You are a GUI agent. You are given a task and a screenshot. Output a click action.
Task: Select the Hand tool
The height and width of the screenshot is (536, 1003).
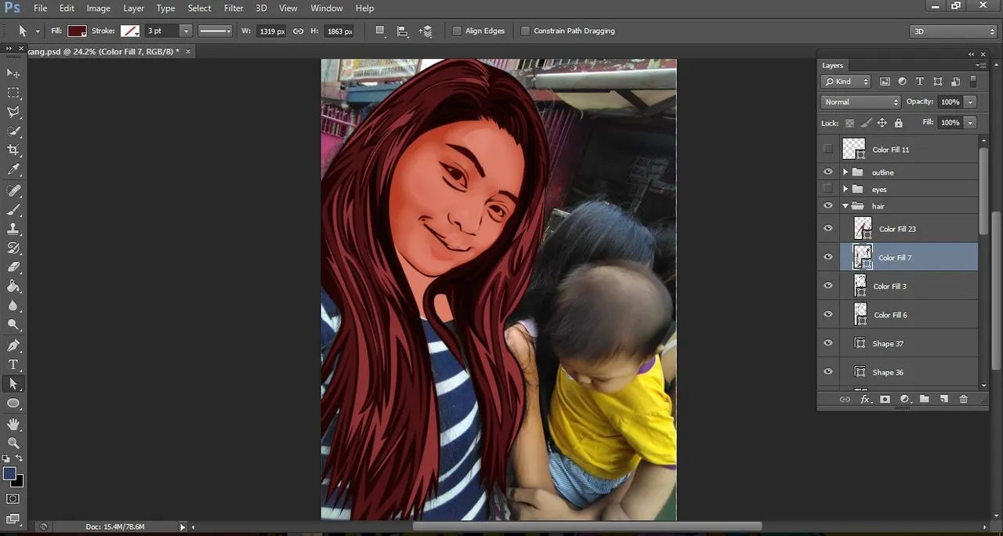tap(13, 424)
